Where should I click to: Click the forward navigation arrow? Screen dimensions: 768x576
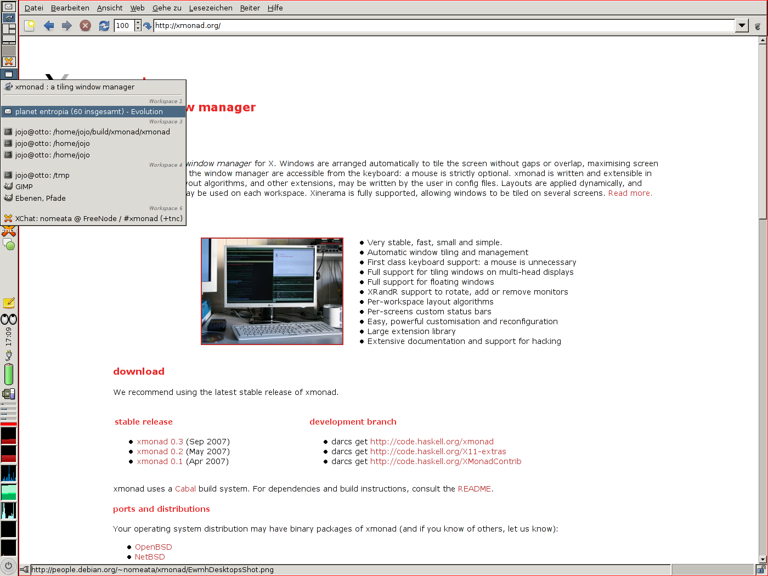(x=67, y=25)
